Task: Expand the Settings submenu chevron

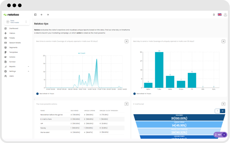Action: tap(29, 71)
